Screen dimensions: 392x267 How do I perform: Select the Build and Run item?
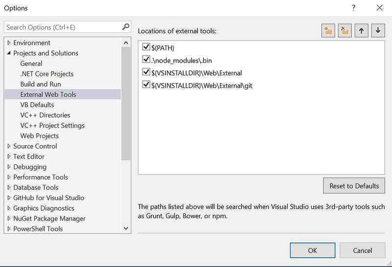tap(41, 84)
